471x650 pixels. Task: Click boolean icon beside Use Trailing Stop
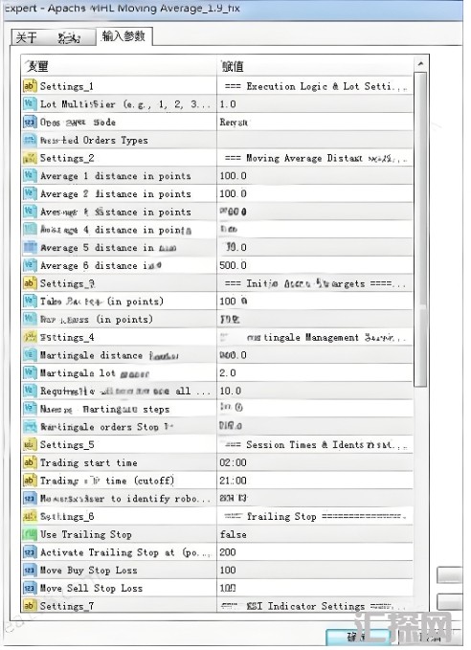(x=30, y=534)
